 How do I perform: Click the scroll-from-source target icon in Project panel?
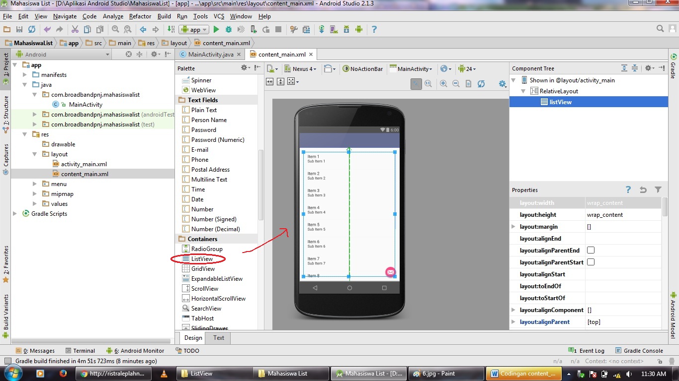click(x=129, y=54)
